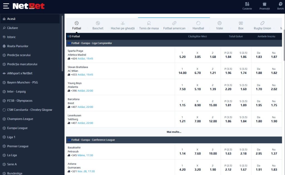
Task: Switch to the Volei sport tab
Action: click(220, 25)
